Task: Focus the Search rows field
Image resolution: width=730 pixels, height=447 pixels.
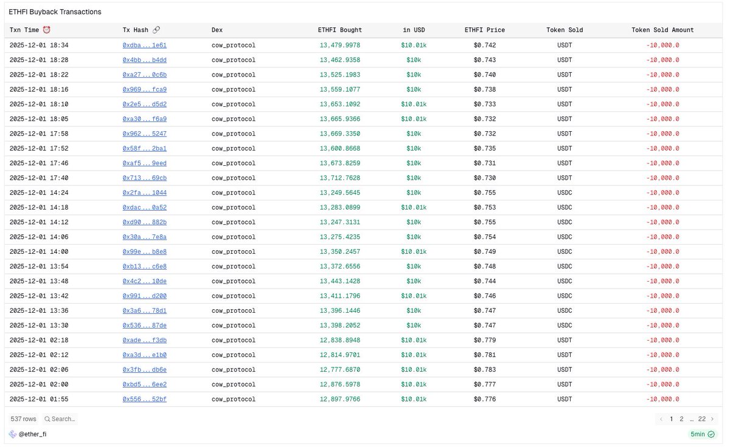Action: tap(60, 419)
